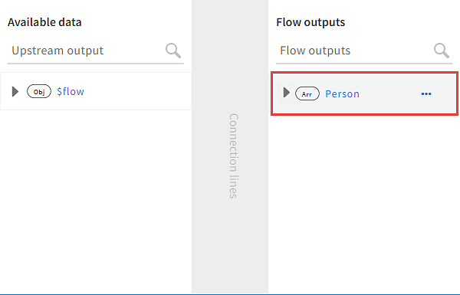Open the Person three-dot options menu
Viewport: 460px width, 295px height.
click(426, 93)
